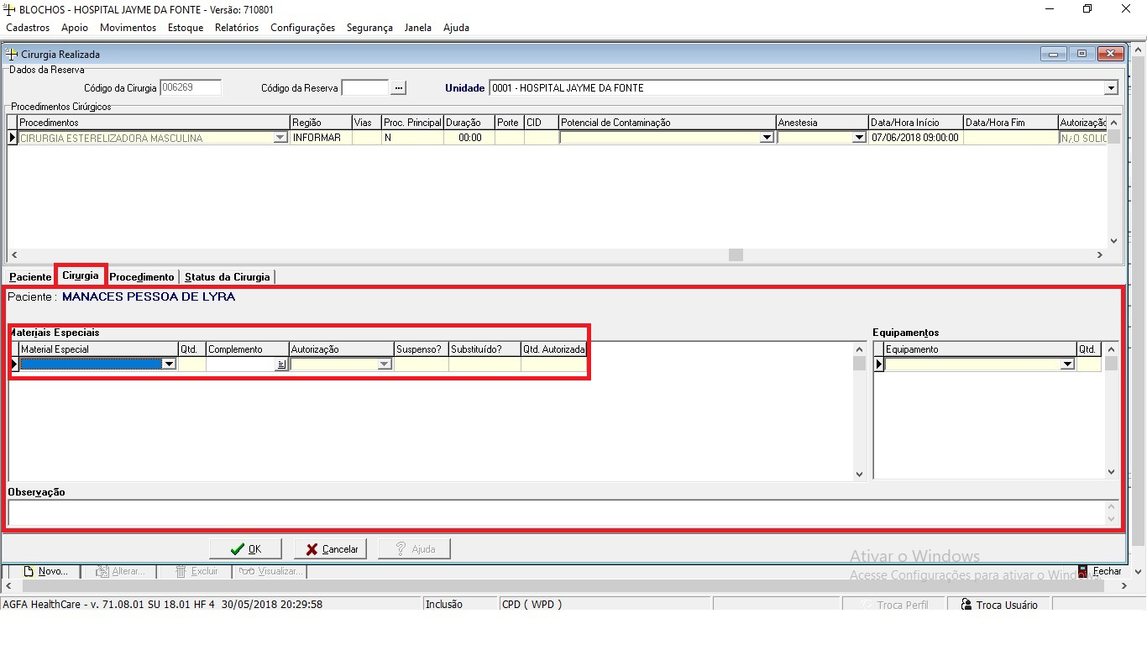Click the Fechar button
1147x645 pixels.
[x=1099, y=571]
